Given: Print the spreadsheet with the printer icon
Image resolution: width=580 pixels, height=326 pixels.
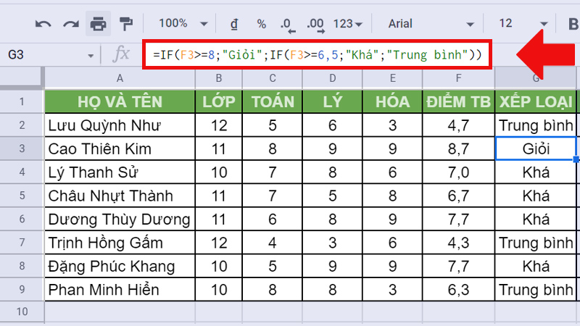Looking at the screenshot, I should click(98, 24).
